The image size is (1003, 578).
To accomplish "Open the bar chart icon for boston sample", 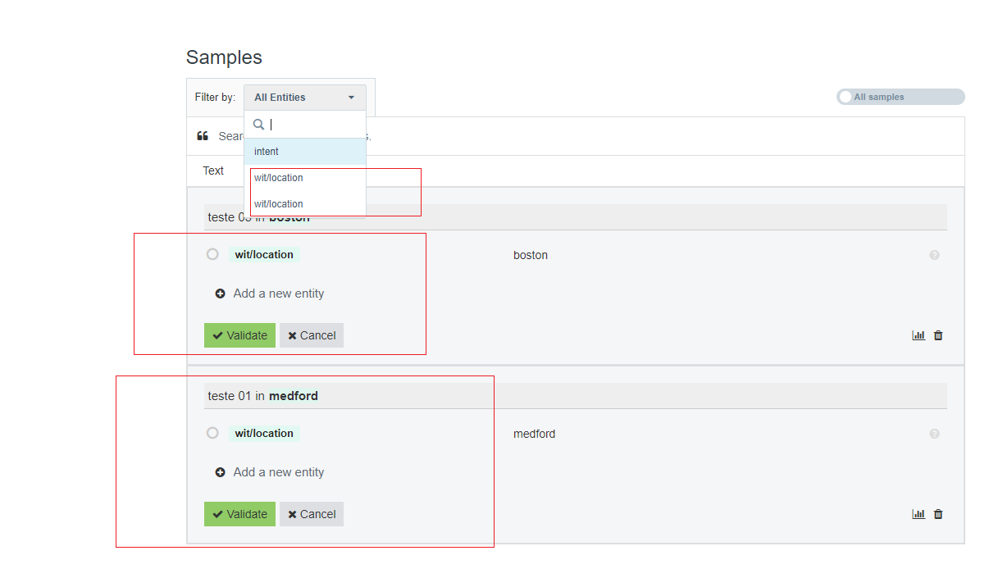I will pos(919,335).
